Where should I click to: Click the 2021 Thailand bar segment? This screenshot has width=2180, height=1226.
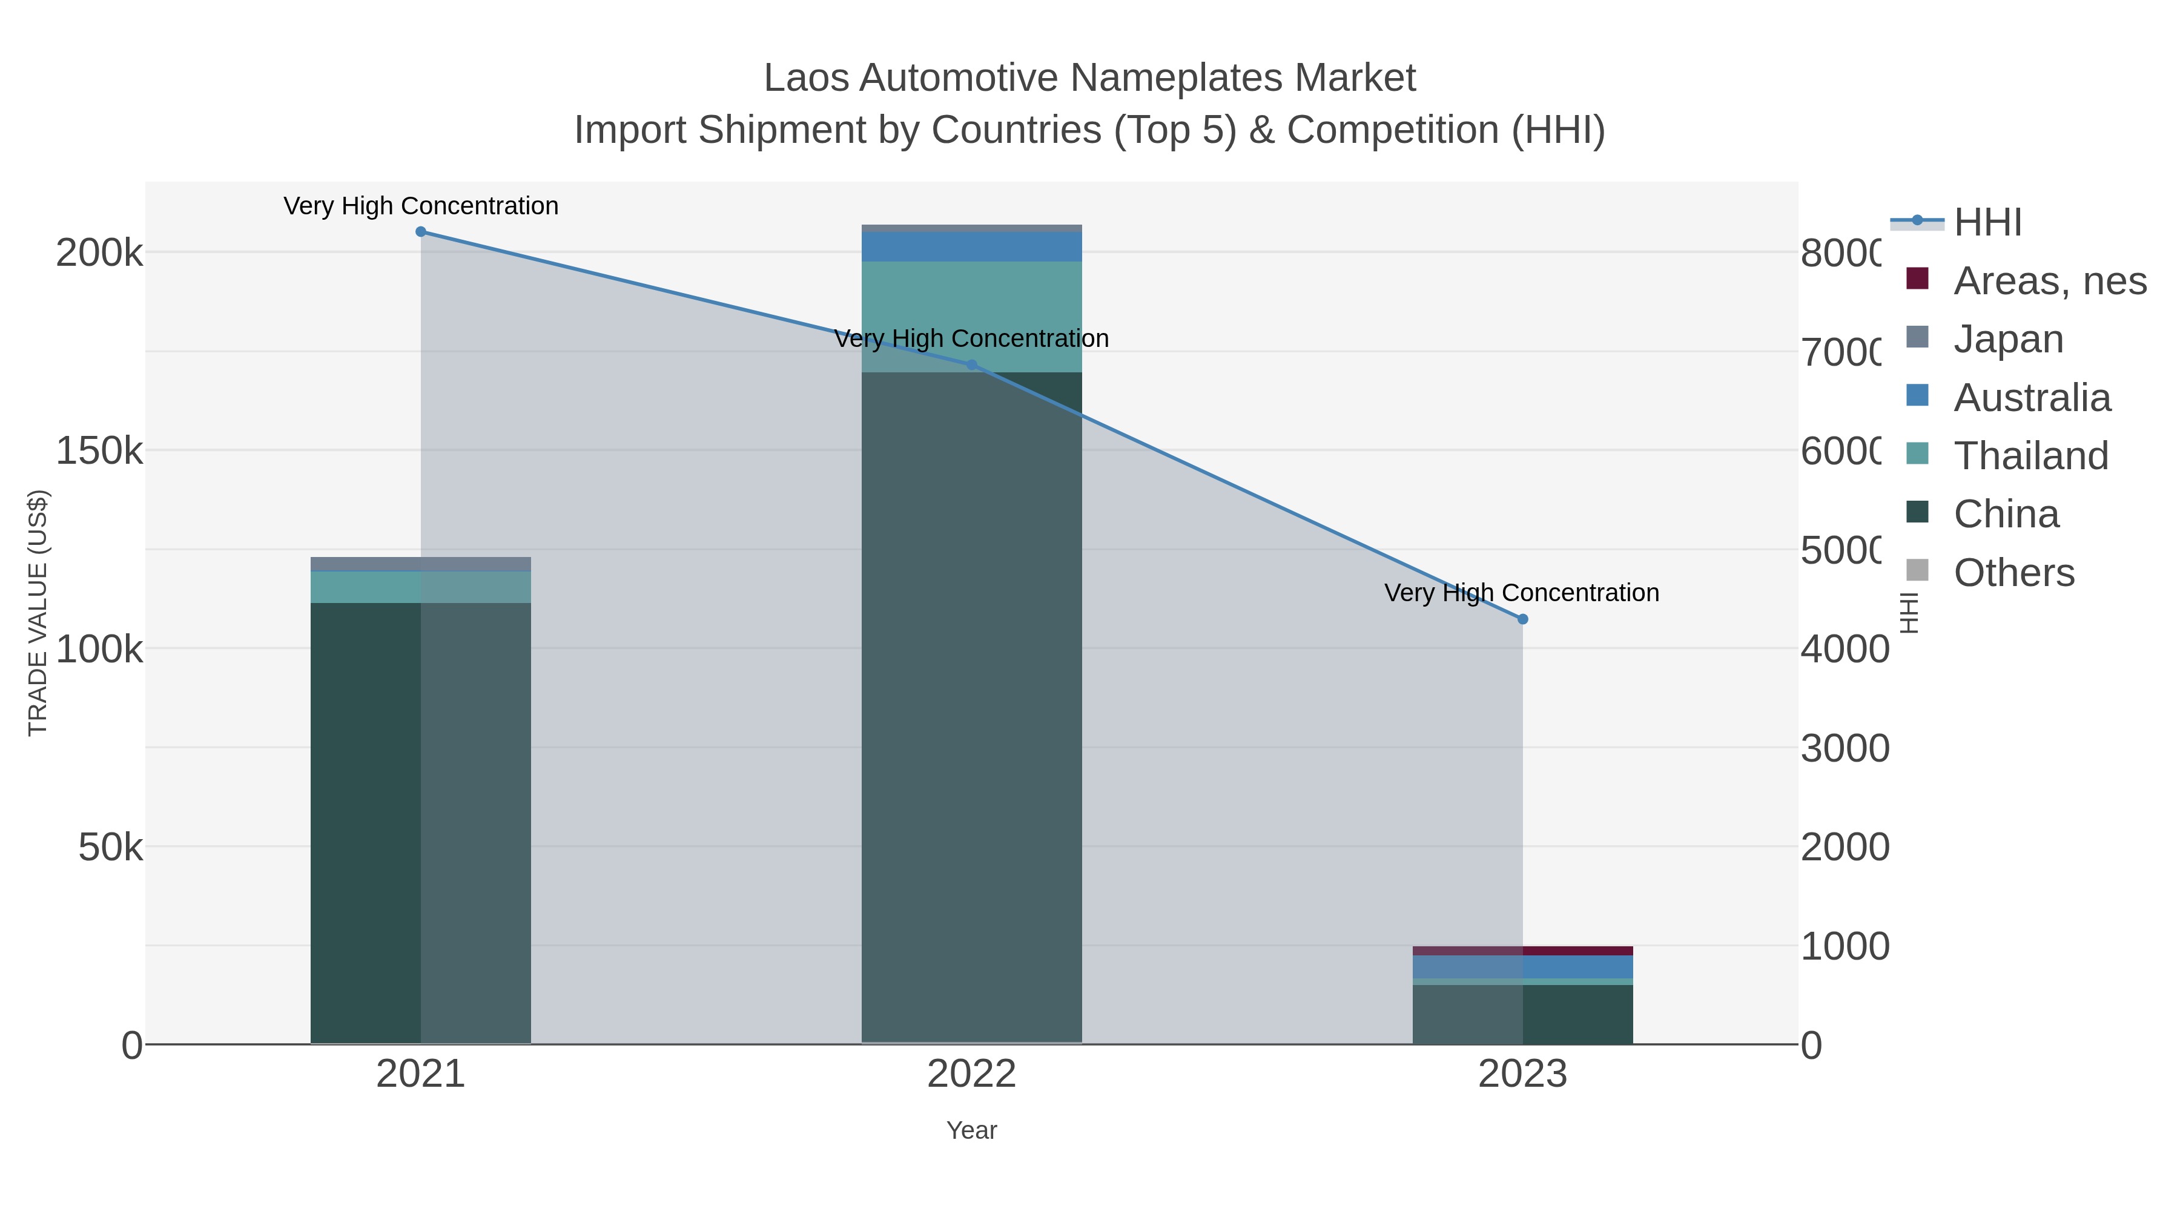[421, 587]
